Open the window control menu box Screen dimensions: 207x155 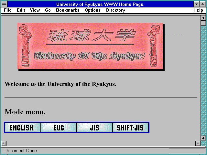coord(4,4)
